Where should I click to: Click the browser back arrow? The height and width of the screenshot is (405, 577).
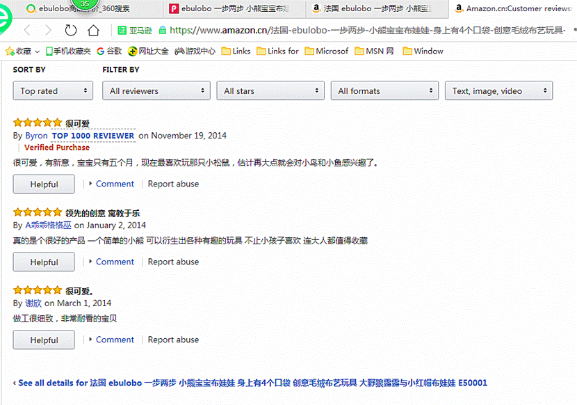(27, 31)
